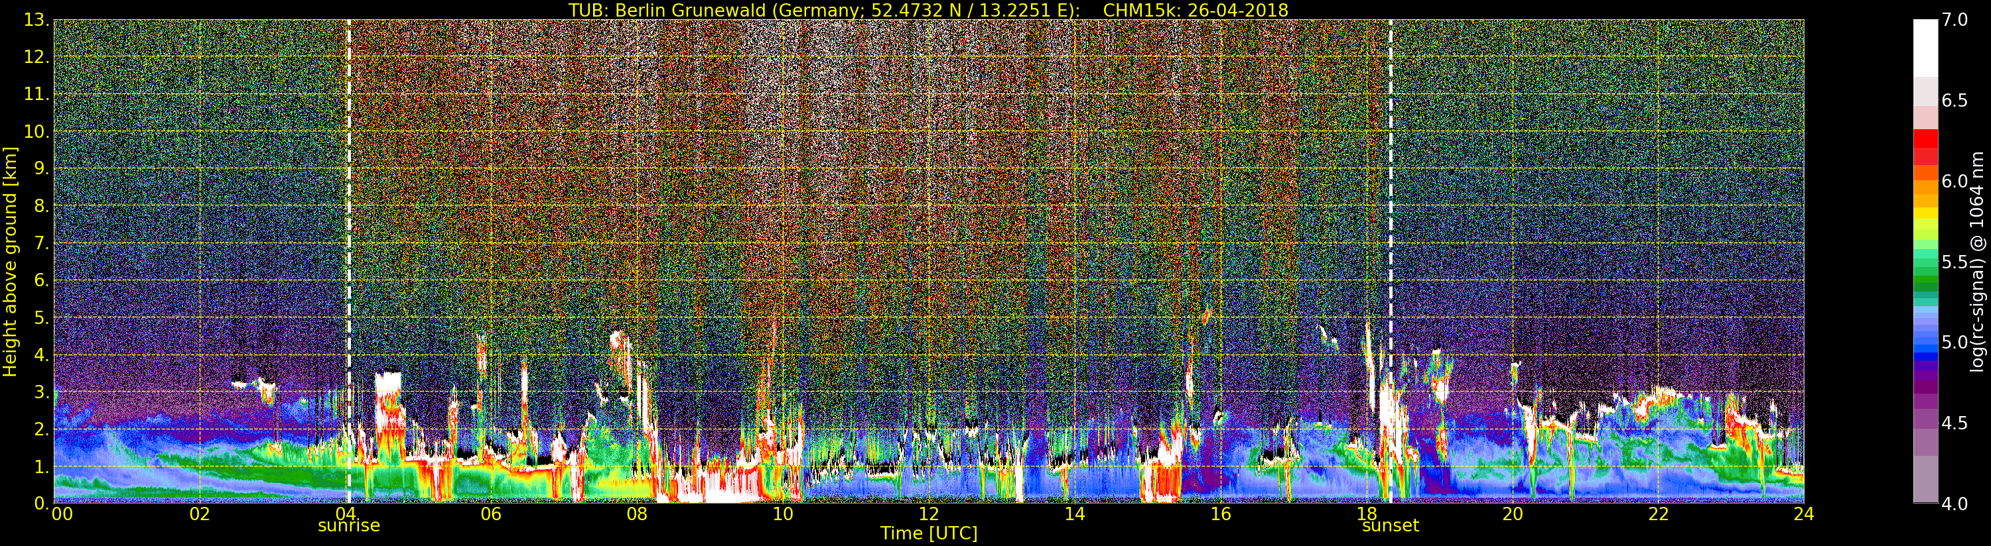Select the 06 tick on the time axis
The width and height of the screenshot is (1991, 546).
[x=491, y=514]
